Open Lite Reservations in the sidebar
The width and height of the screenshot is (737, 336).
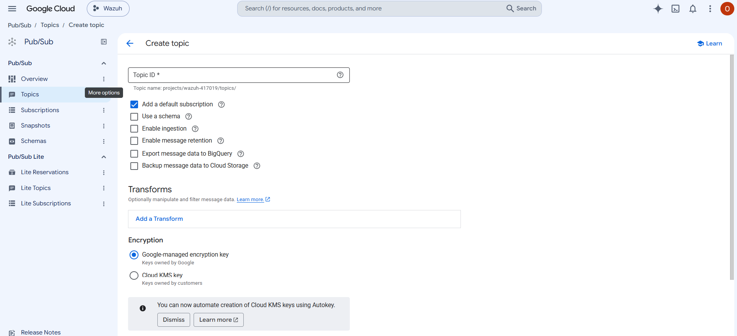point(45,172)
